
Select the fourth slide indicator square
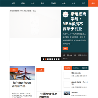pyautogui.click(x=50, y=59)
